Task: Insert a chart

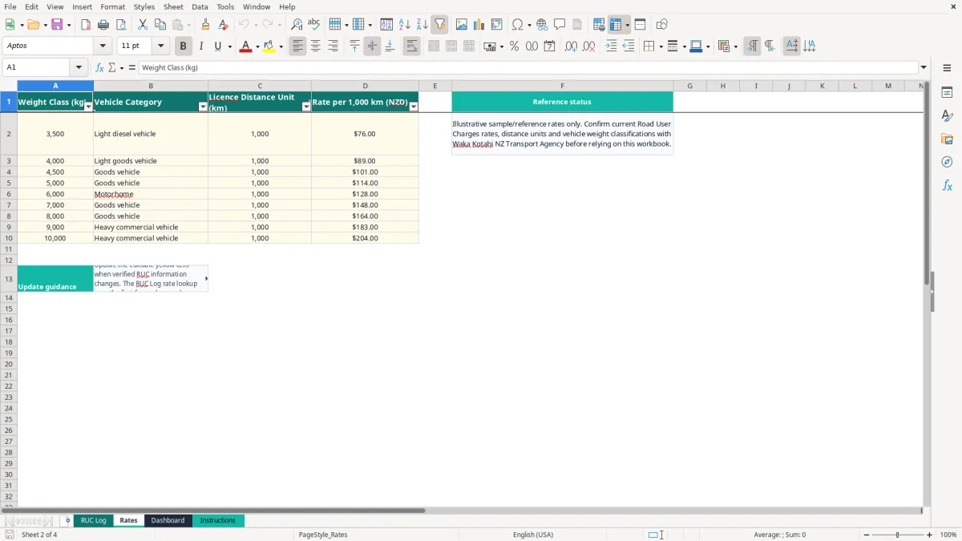Action: pos(479,25)
